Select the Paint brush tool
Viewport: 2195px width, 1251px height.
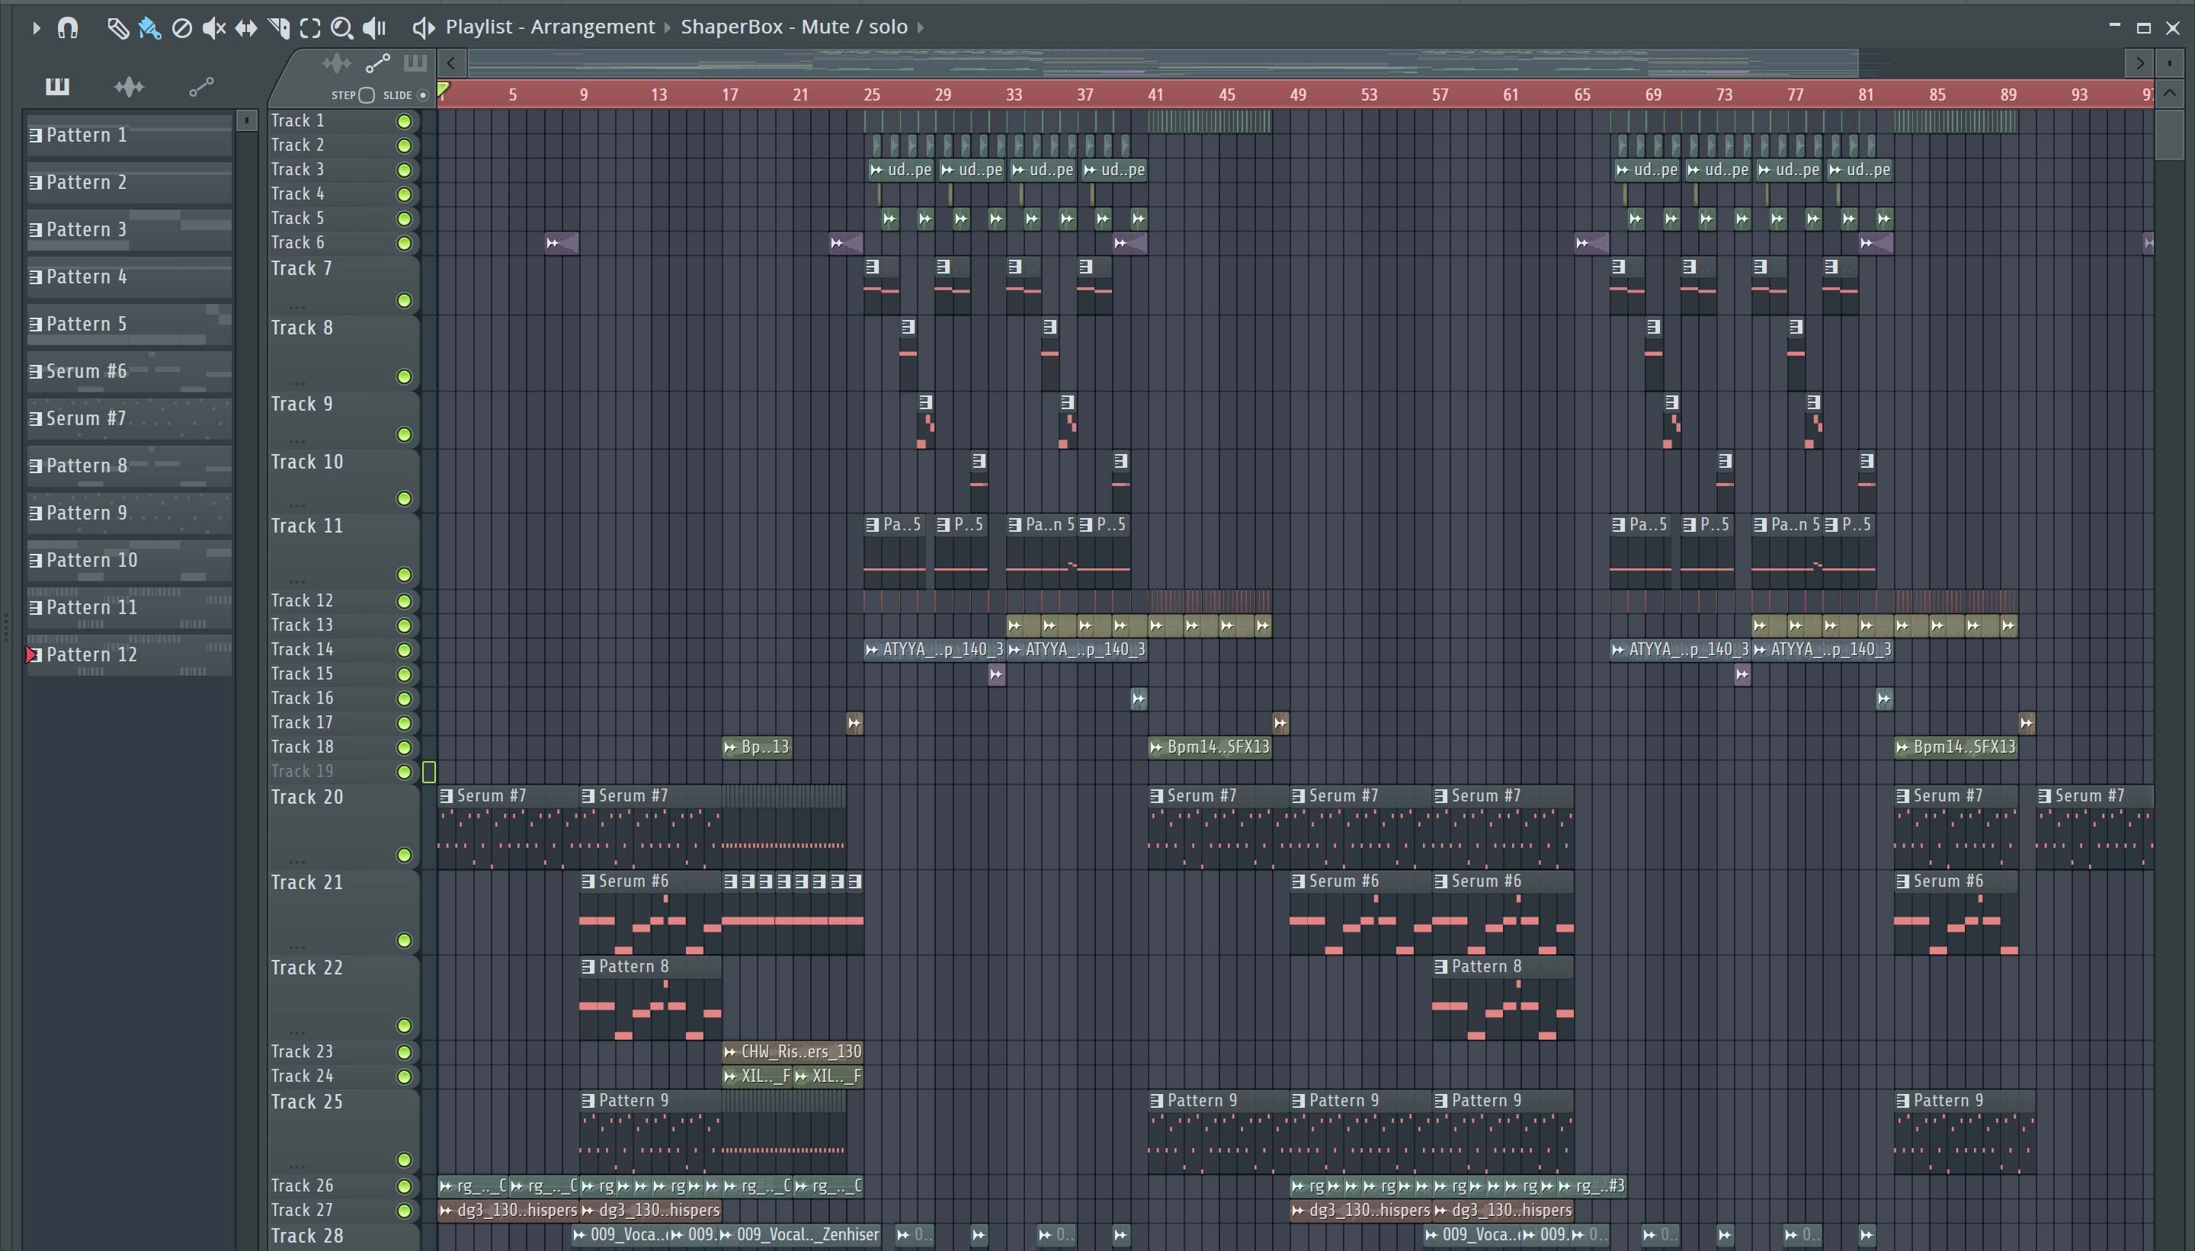[149, 27]
